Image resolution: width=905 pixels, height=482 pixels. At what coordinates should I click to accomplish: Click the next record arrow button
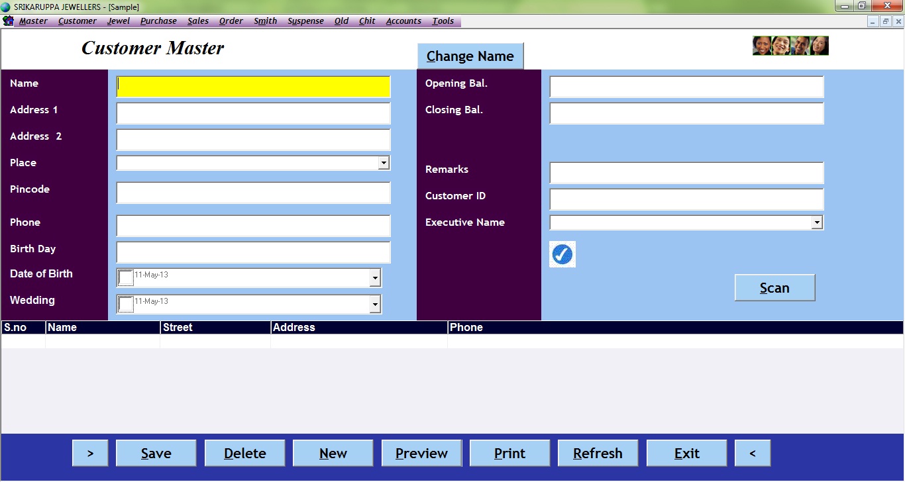pos(90,454)
